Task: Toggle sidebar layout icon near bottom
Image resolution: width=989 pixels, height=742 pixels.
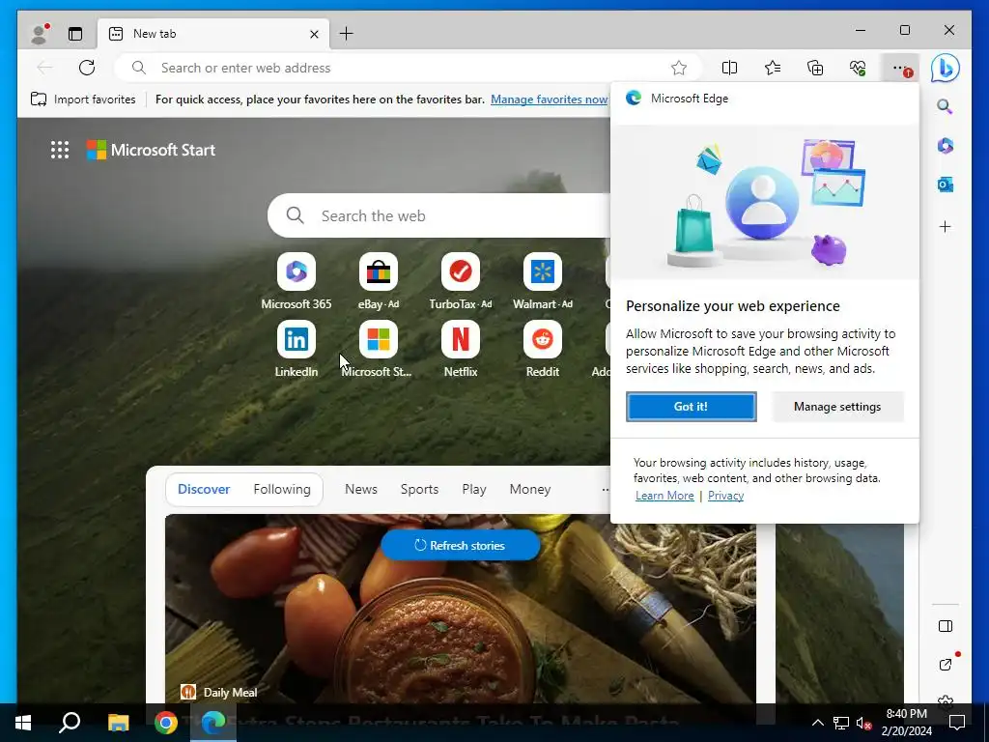Action: click(x=945, y=626)
